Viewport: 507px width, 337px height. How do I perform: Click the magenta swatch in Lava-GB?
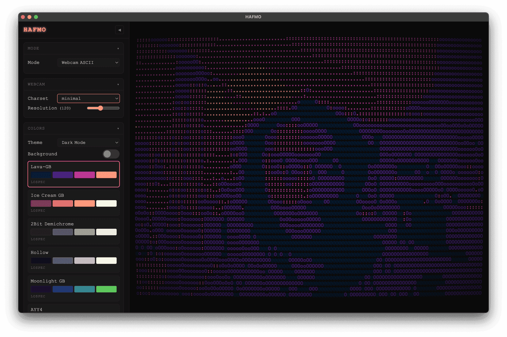coord(85,175)
